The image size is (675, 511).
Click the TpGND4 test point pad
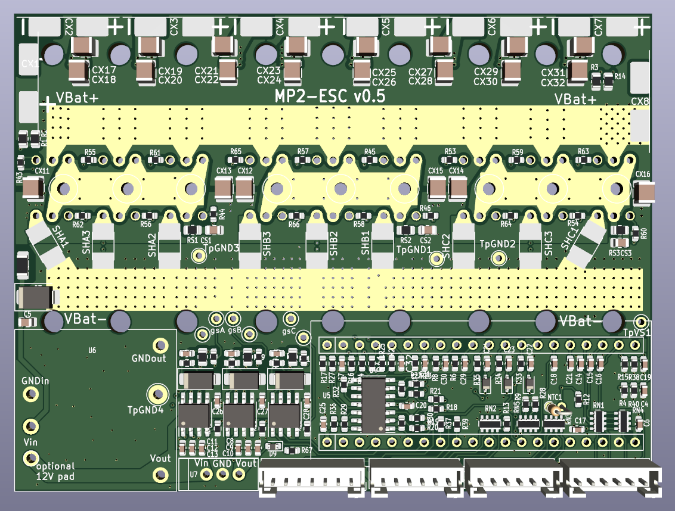click(158, 393)
